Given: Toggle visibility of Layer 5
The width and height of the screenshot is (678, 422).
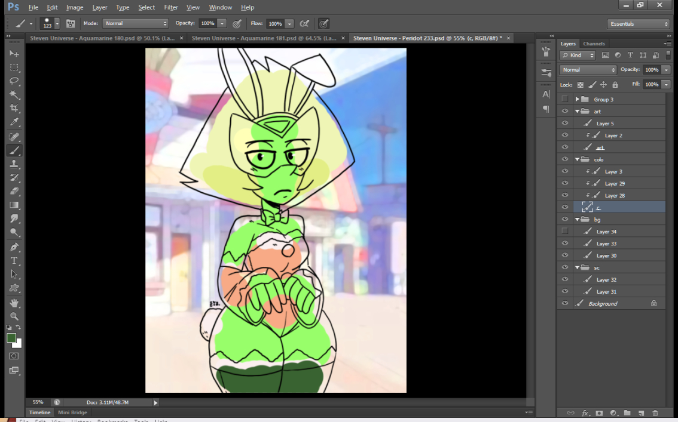Looking at the screenshot, I should pos(564,123).
